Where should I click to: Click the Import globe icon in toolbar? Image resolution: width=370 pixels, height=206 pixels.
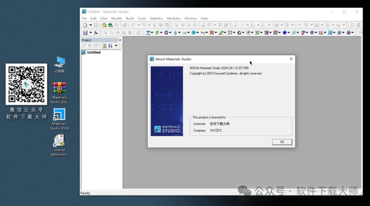[x=110, y=25]
